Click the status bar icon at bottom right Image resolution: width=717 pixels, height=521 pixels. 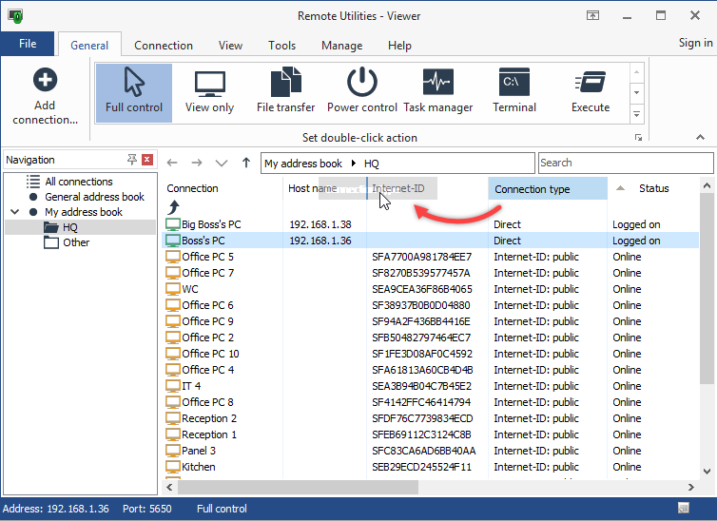point(683,508)
